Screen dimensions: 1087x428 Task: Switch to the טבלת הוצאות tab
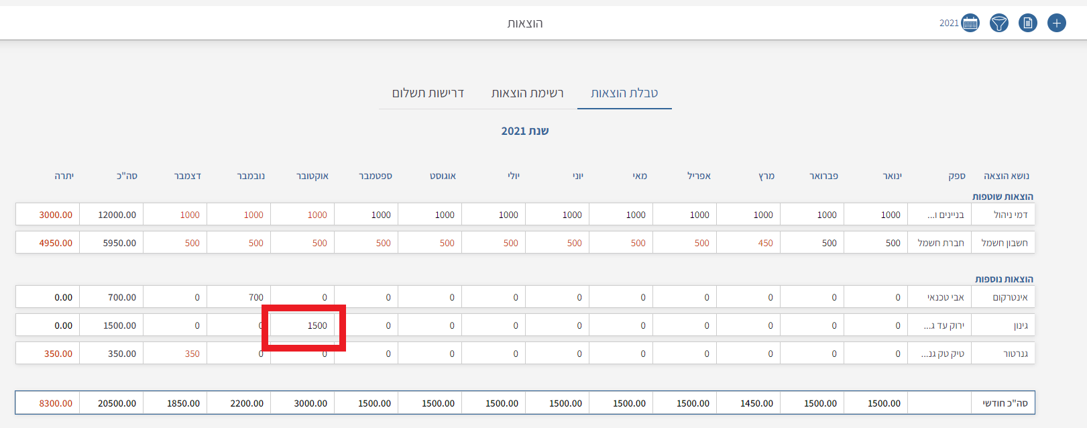click(624, 93)
